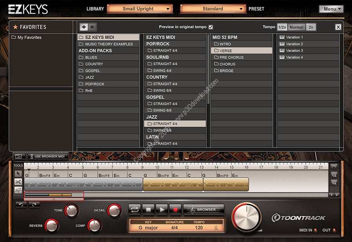The width and height of the screenshot is (352, 242).
Task: Toggle the loop playback button
Action: coord(134,210)
